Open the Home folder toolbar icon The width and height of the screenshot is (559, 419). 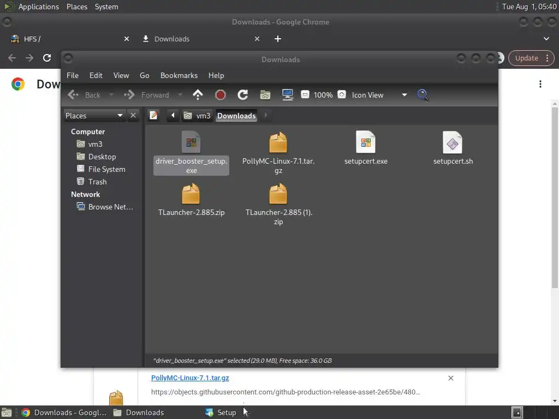pos(265,95)
